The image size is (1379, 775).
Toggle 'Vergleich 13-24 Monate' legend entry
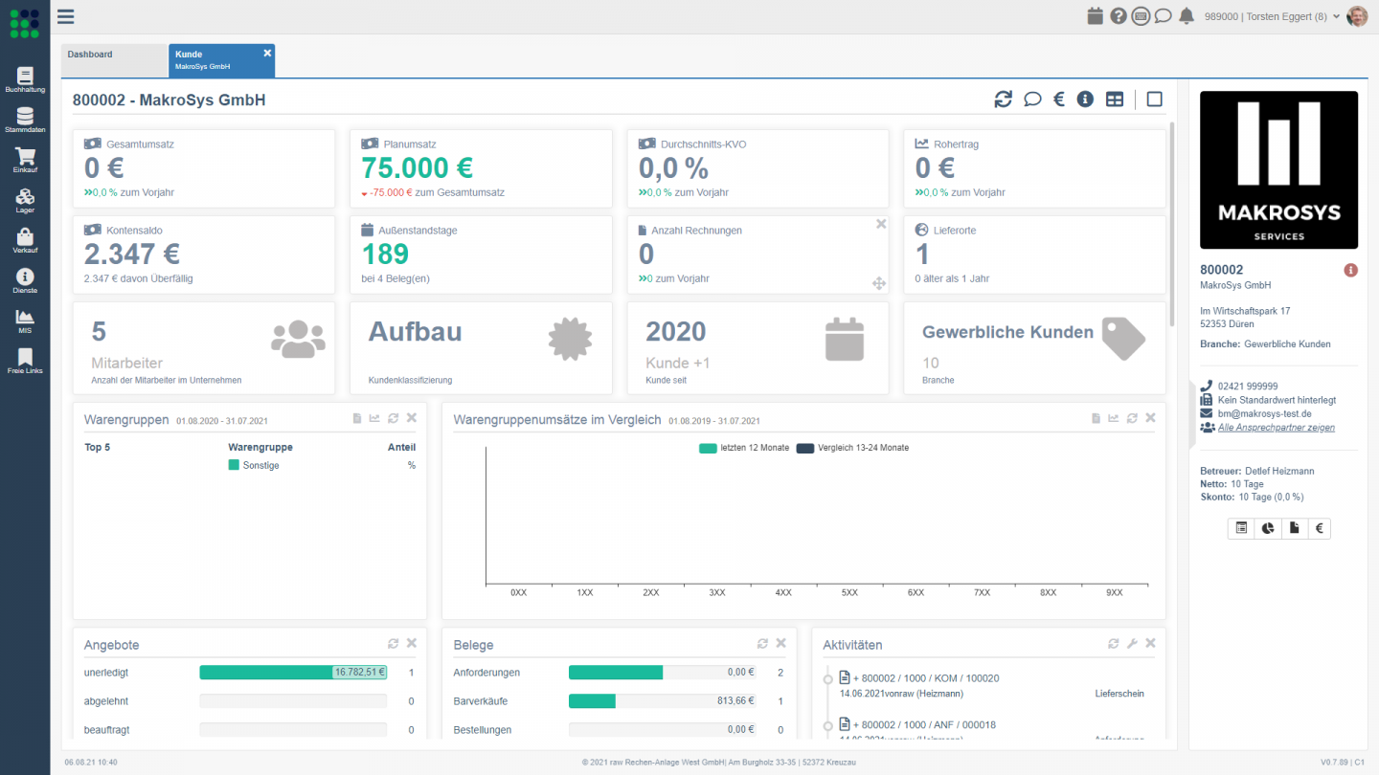[852, 448]
